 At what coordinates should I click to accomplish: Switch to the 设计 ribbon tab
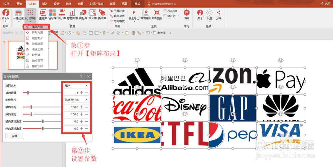(x=57, y=4)
